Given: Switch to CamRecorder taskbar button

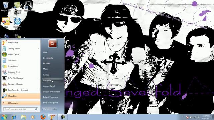Looking at the screenshot, I should pos(63,117).
